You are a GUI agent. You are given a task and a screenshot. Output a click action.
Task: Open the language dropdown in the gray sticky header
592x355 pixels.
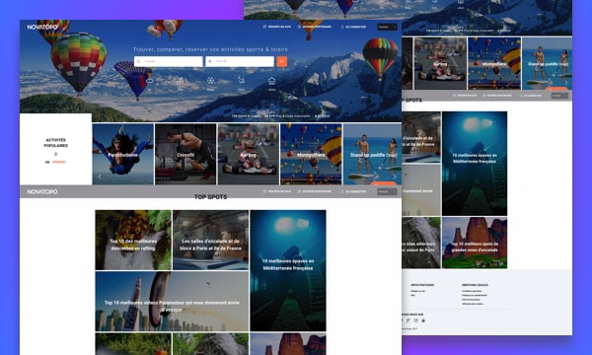point(387,191)
